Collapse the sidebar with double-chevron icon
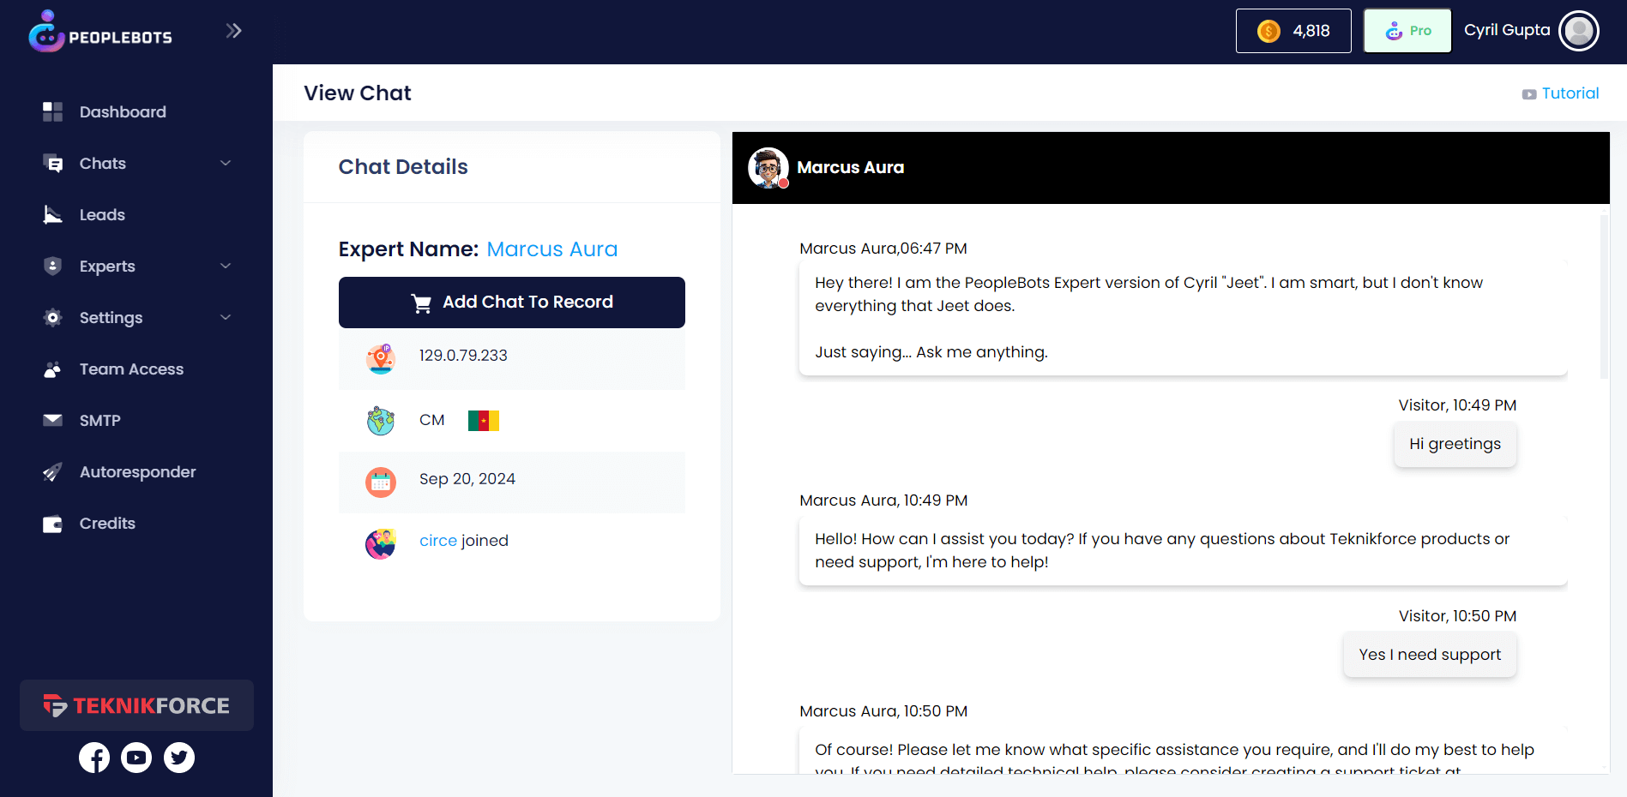The image size is (1627, 797). click(x=233, y=31)
